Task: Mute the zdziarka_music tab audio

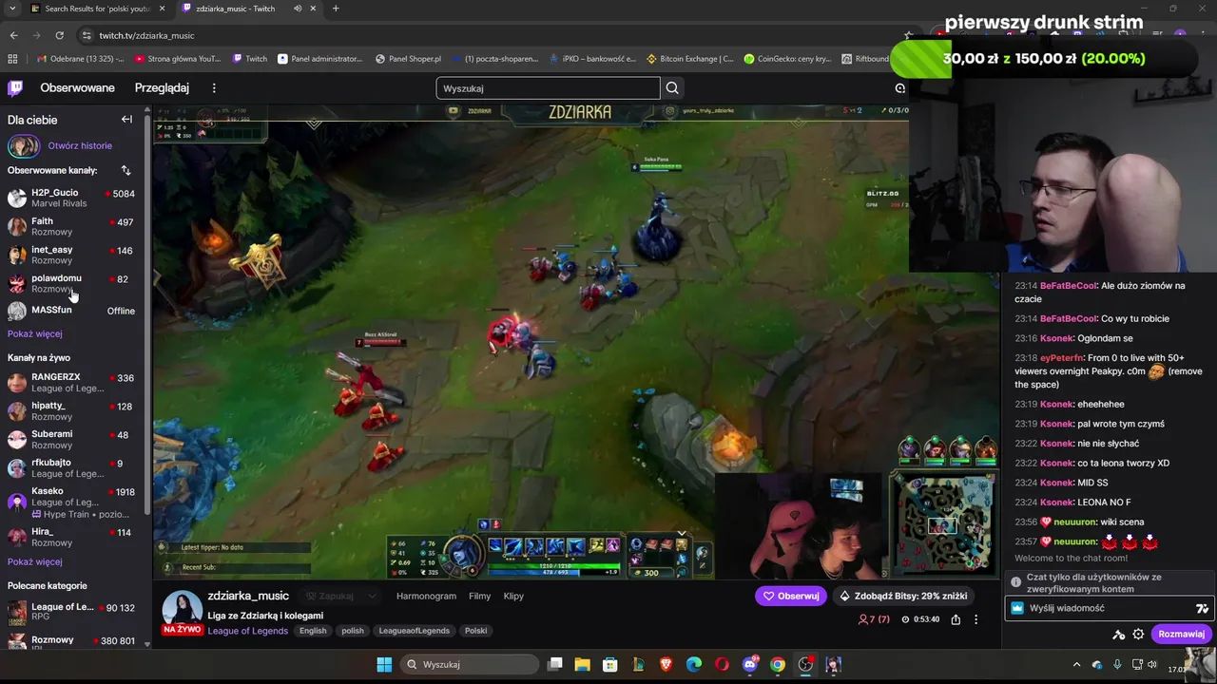Action: tap(298, 9)
